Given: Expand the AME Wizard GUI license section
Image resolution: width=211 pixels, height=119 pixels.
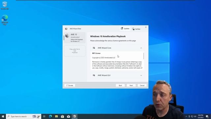Looking at the screenshot, I should (141, 75).
